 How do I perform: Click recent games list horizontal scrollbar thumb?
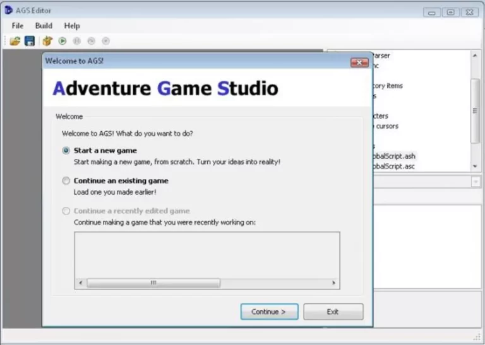pyautogui.click(x=153, y=283)
